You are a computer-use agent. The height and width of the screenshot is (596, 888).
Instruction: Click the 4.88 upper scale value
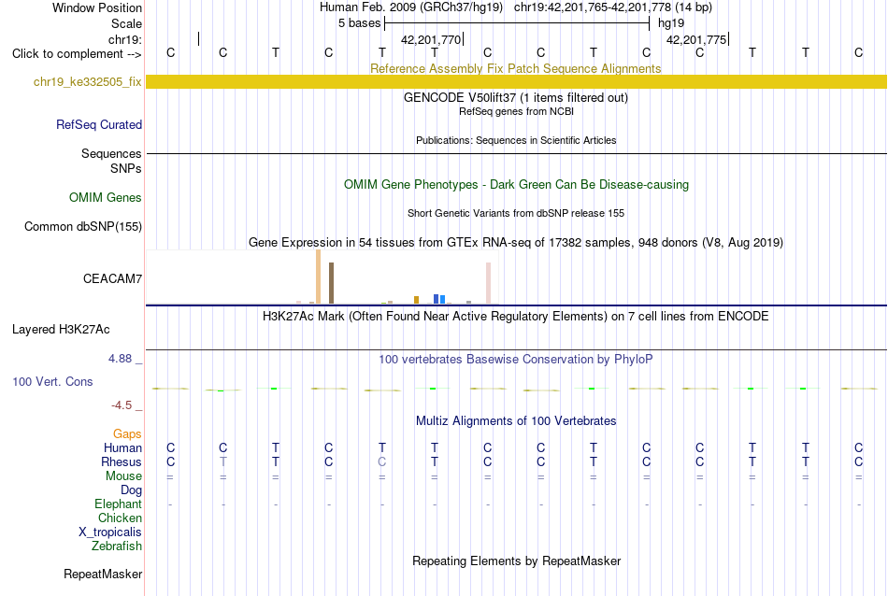120,359
